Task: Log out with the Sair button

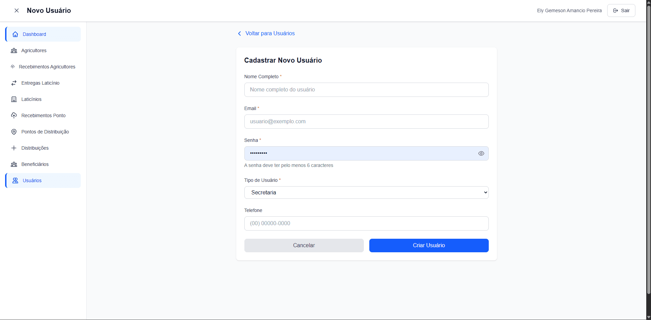Action: [621, 10]
